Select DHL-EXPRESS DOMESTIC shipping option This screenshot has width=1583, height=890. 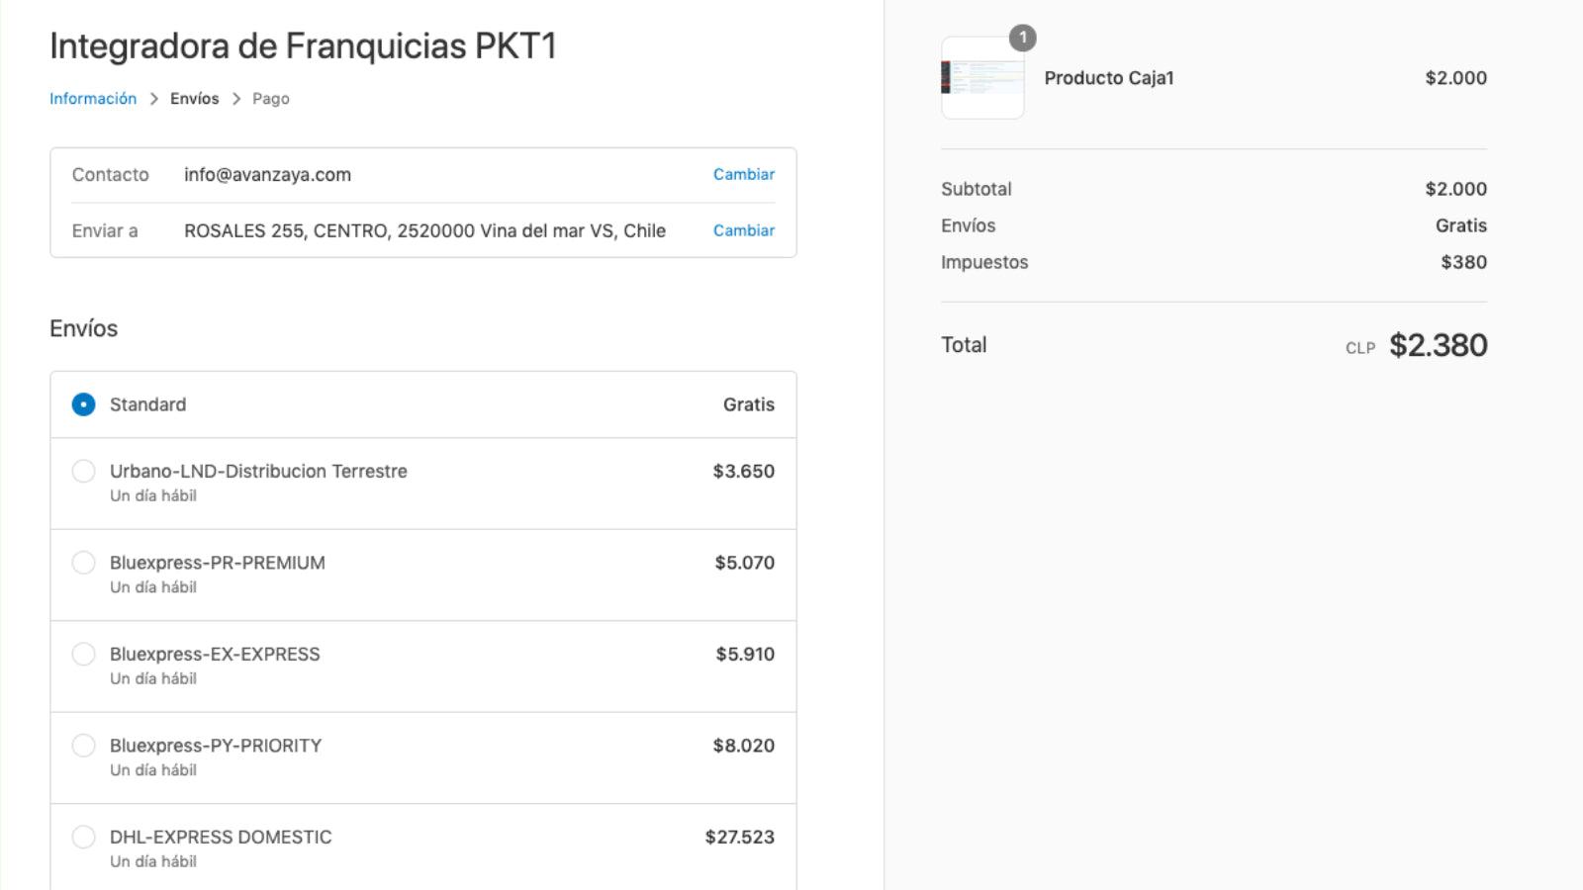click(x=84, y=838)
